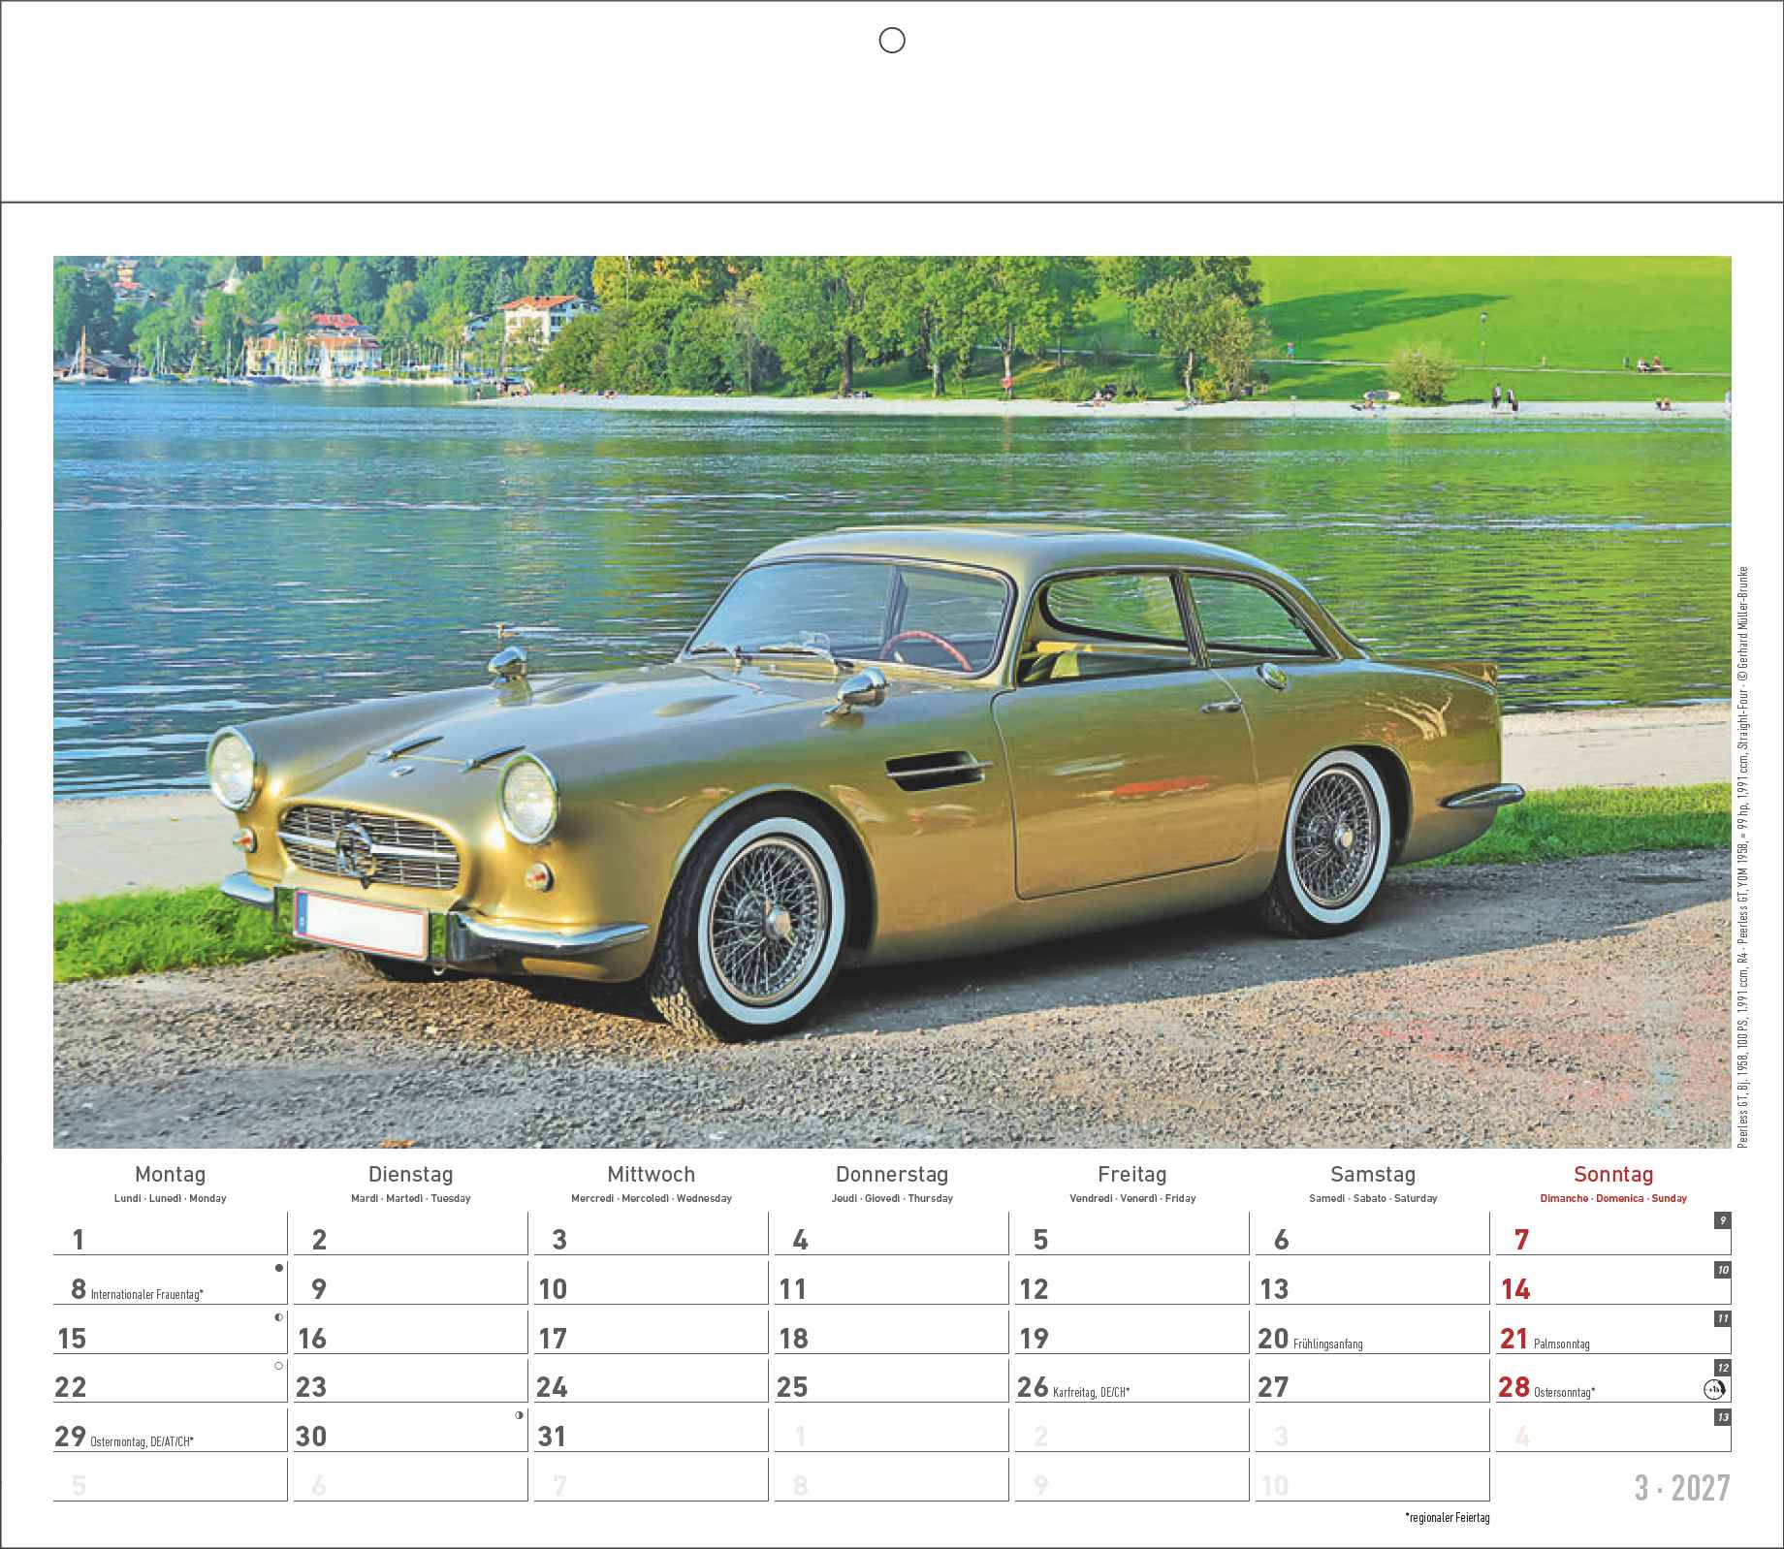Viewport: 1784px width, 1549px height.
Task: Select date 19 under Freitag
Action: [x=1034, y=1339]
